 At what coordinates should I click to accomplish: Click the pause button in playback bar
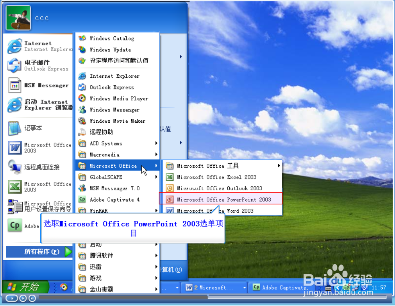click(32, 299)
